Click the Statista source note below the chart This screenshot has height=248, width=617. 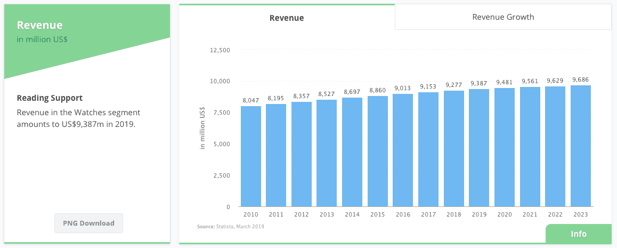click(230, 227)
